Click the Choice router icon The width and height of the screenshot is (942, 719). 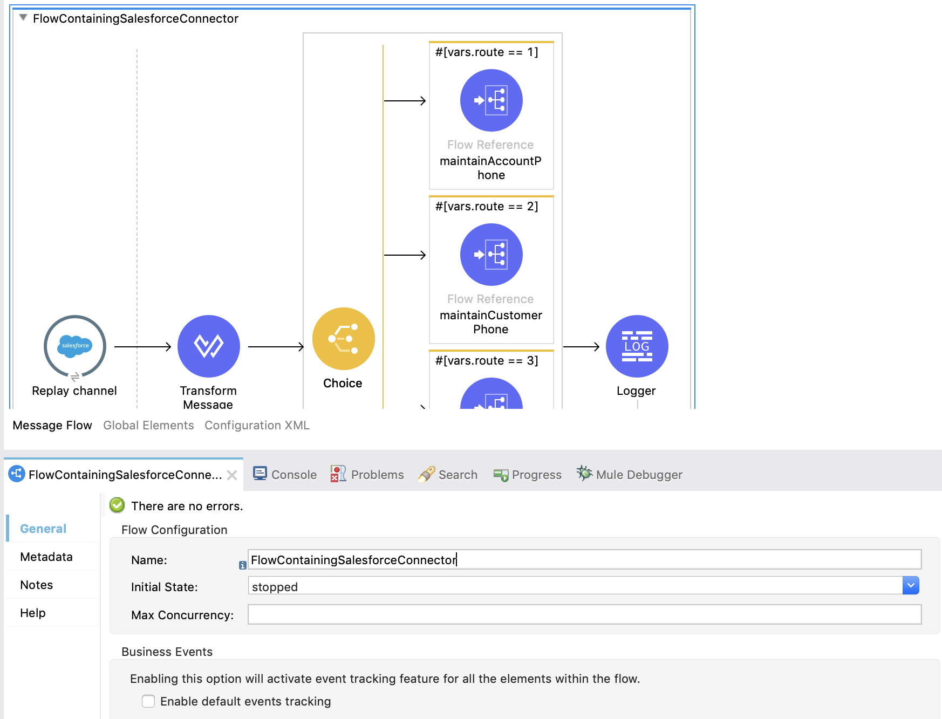343,338
